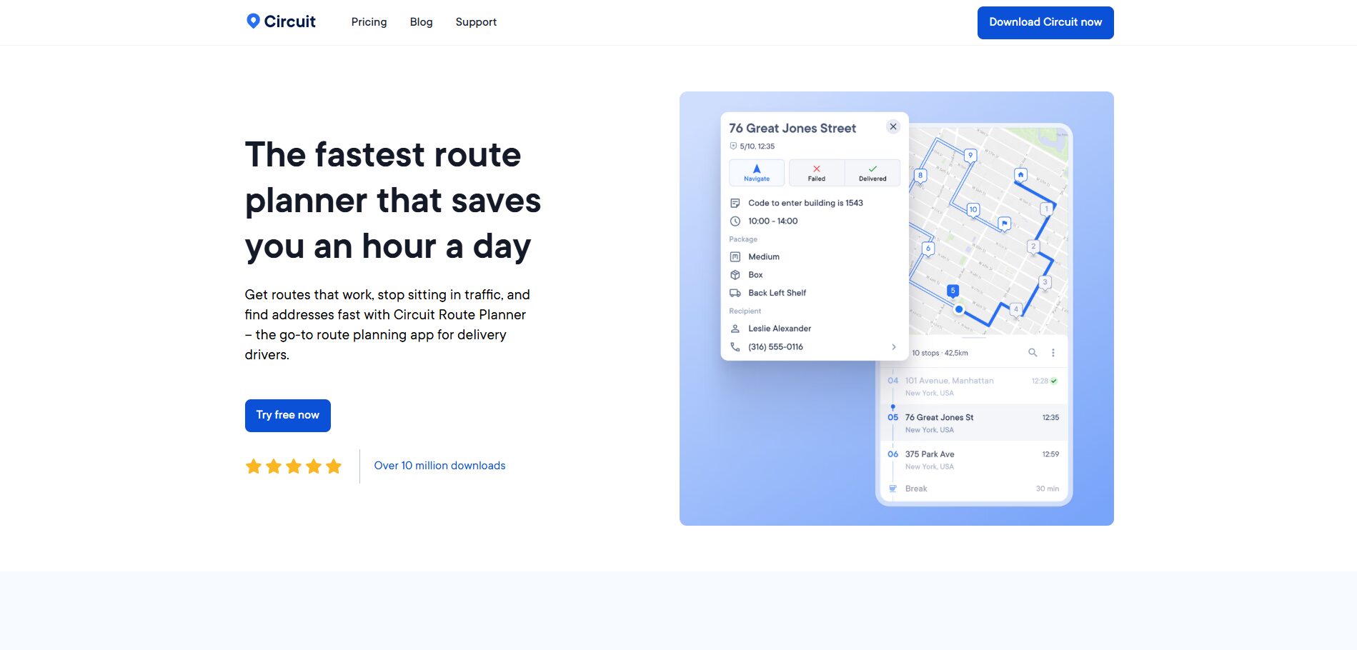Open the three-dot menu in stops list
Viewport: 1357px width, 650px height.
1053,352
